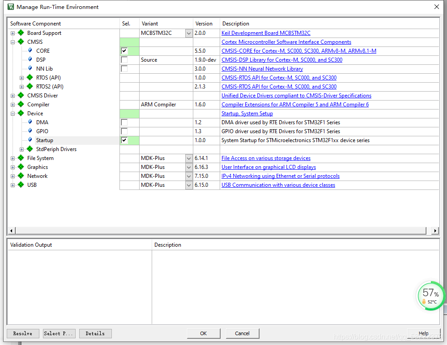Viewport: 447px width, 345px height.
Task: Click the Cancel button
Action: pyautogui.click(x=243, y=333)
